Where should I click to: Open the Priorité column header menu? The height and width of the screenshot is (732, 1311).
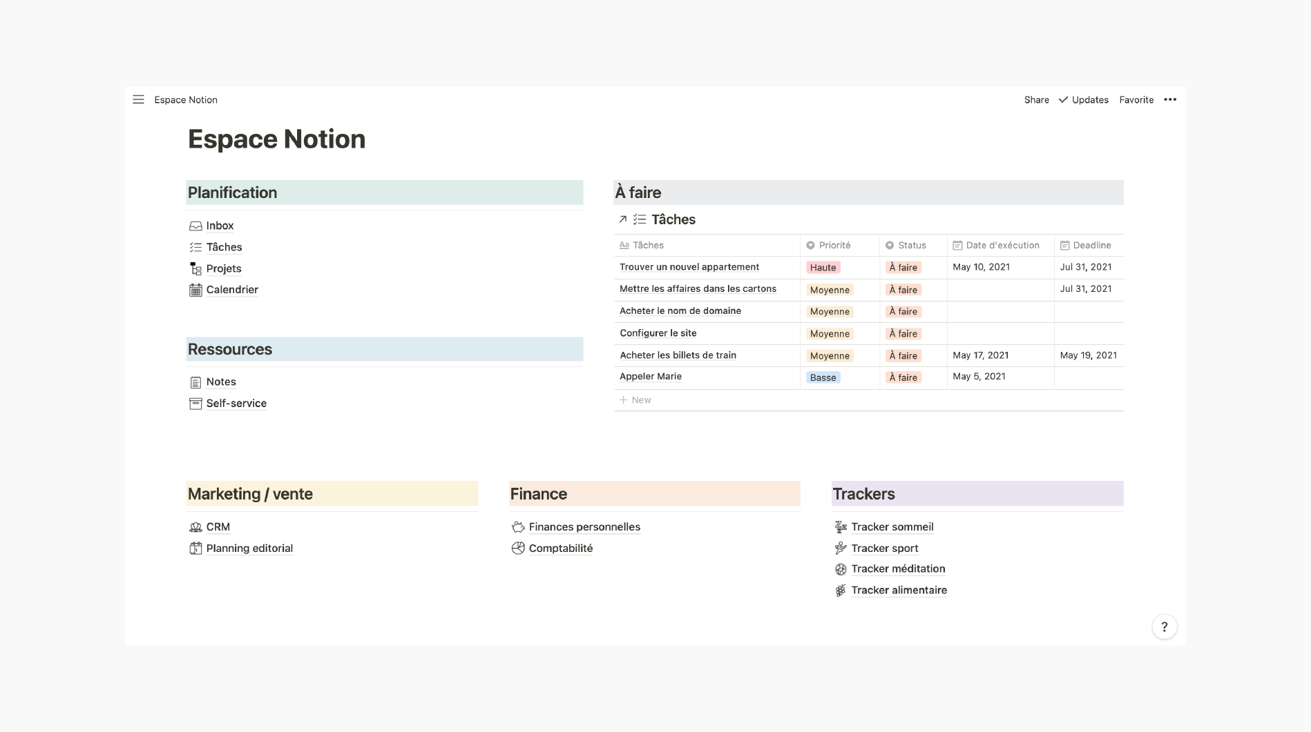click(834, 245)
